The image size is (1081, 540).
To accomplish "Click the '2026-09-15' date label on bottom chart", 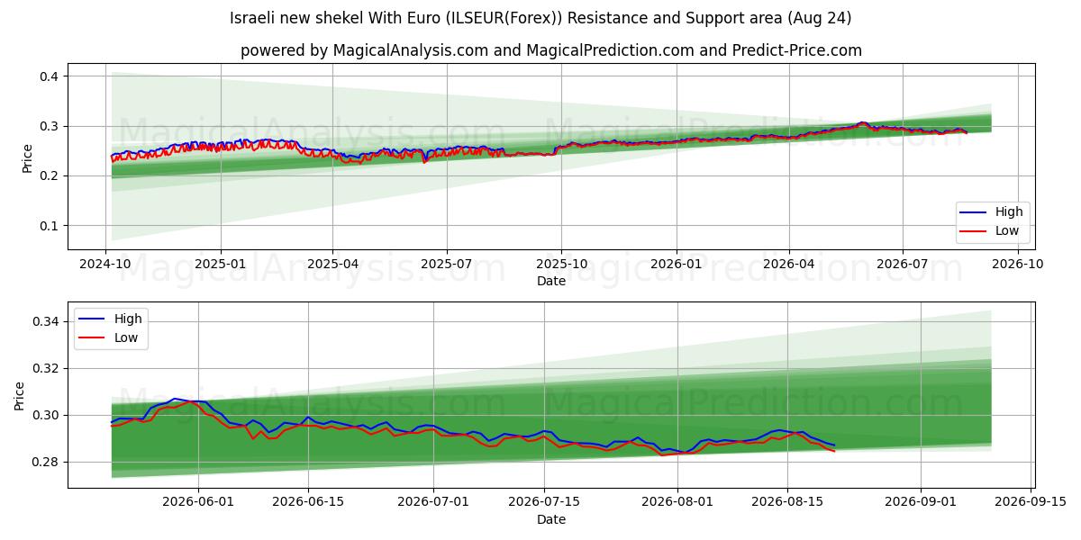I will coord(1031,503).
